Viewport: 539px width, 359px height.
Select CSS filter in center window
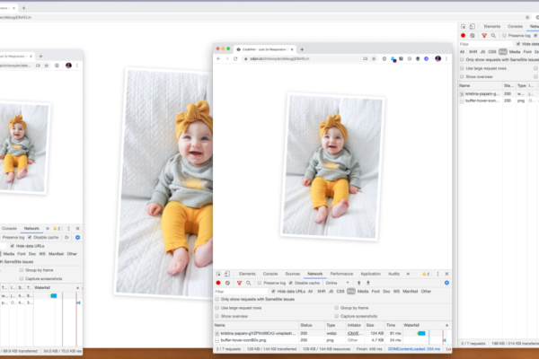click(340, 292)
